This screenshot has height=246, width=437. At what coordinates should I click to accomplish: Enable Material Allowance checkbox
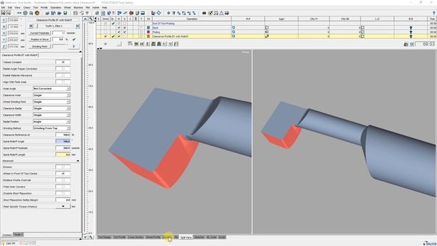[x=63, y=75]
